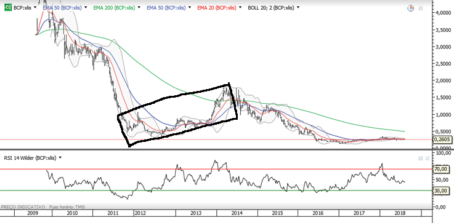Click the 50,00 RSI axis label
The height and width of the screenshot is (223, 454).
coord(443,179)
